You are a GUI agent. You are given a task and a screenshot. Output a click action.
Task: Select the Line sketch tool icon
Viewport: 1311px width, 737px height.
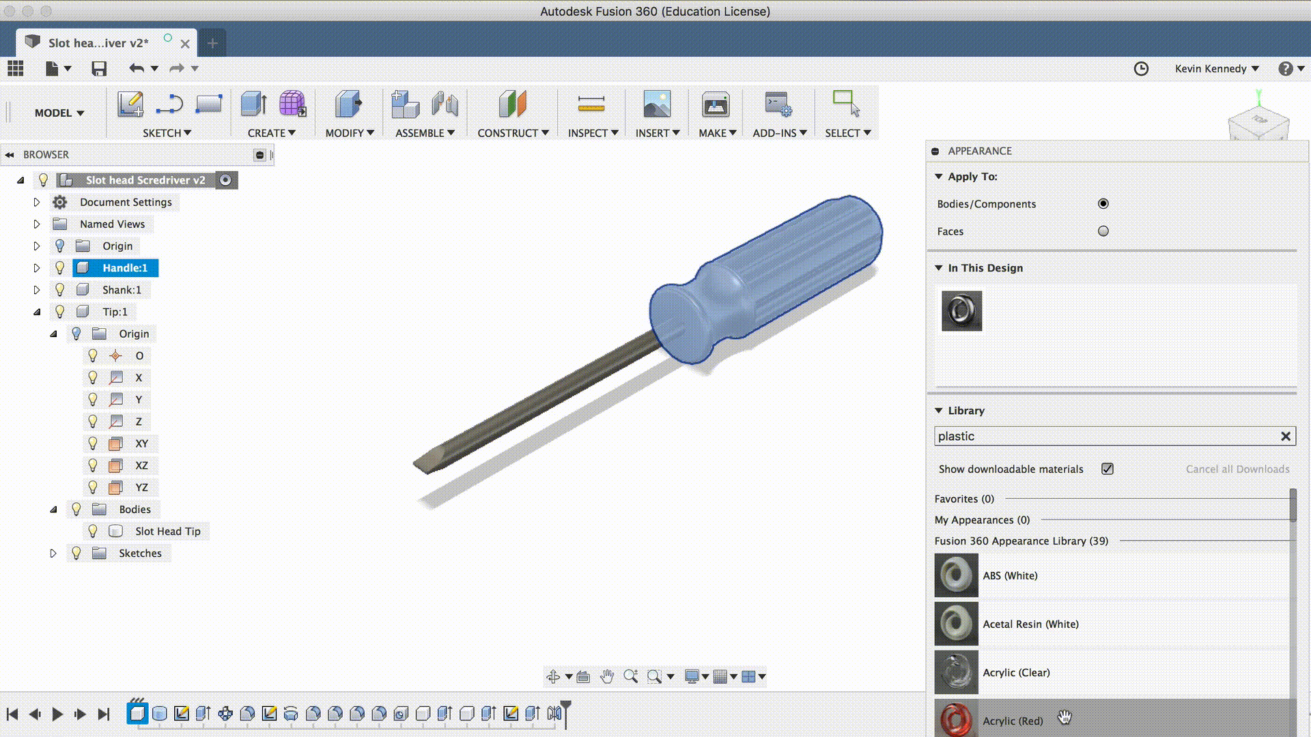coord(169,104)
